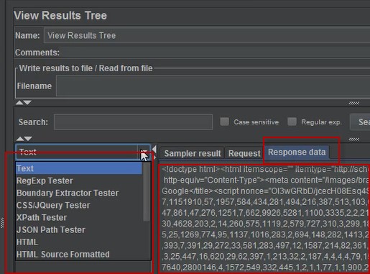Select Boundary Extractor Tester renderer
370x274 pixels.
pyautogui.click(x=79, y=193)
